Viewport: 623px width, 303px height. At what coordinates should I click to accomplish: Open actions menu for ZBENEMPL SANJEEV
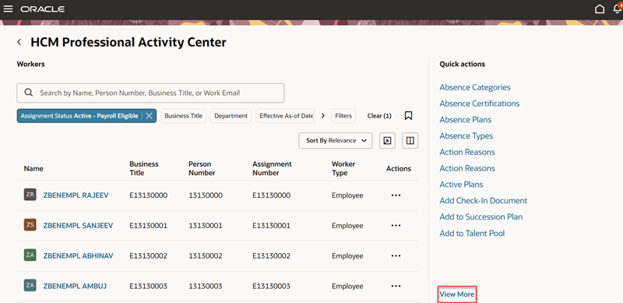point(396,225)
